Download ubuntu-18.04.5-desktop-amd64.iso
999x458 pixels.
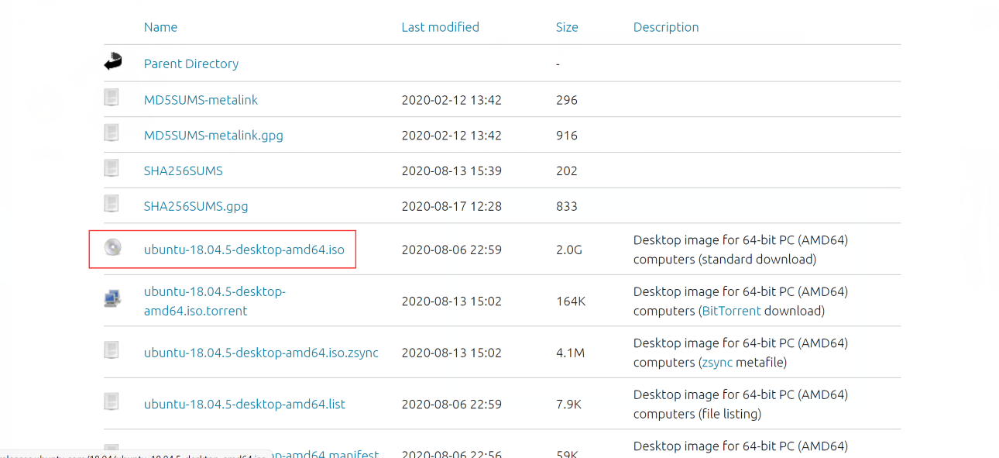click(x=244, y=250)
